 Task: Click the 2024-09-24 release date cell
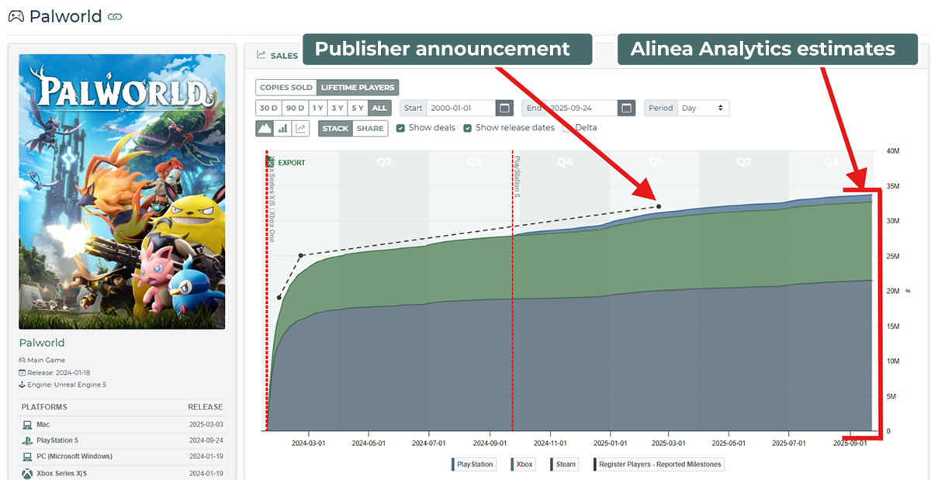(x=206, y=440)
